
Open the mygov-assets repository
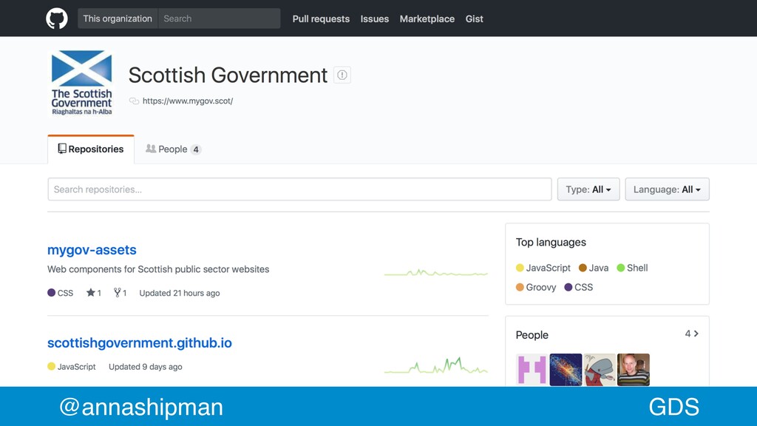click(92, 250)
